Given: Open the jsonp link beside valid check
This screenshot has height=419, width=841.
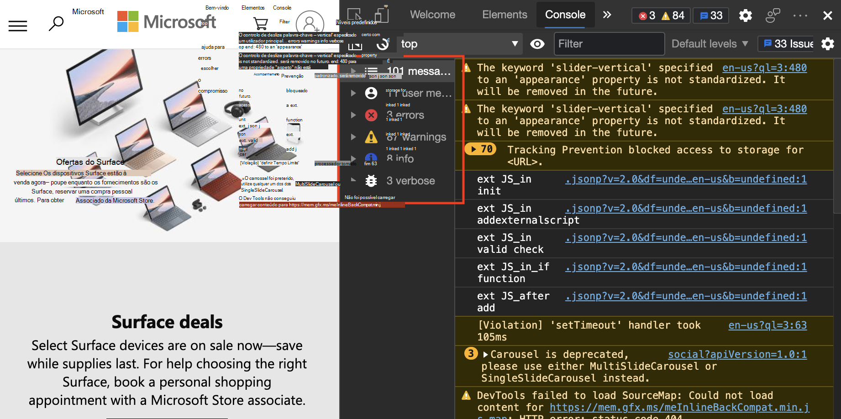Looking at the screenshot, I should 686,238.
